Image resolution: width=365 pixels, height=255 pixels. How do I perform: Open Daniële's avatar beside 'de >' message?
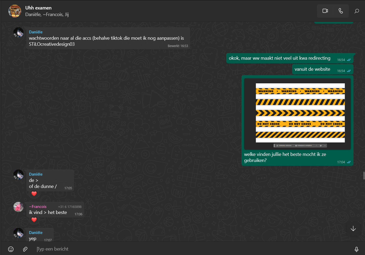click(x=18, y=175)
